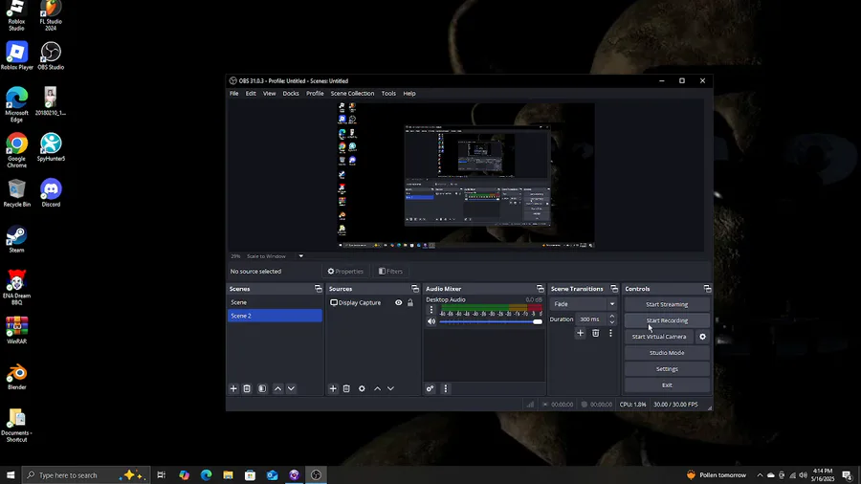The height and width of the screenshot is (484, 861).
Task: Show hidden system tray icons chevron
Action: point(760,475)
